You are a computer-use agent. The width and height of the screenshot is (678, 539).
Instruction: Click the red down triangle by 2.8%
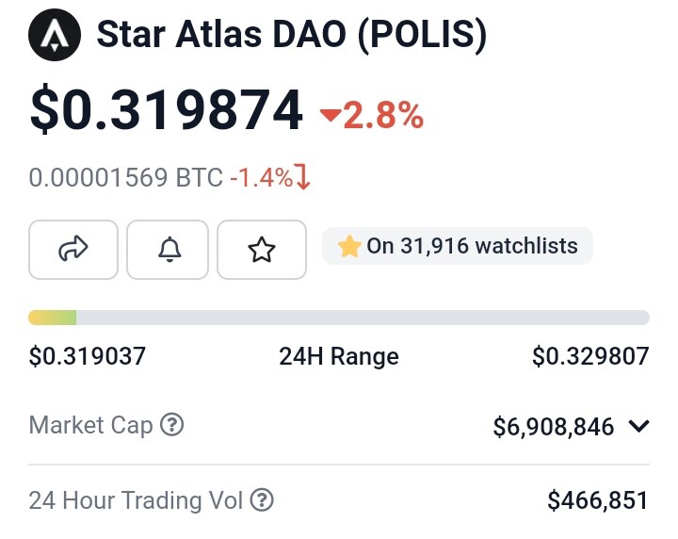point(331,115)
